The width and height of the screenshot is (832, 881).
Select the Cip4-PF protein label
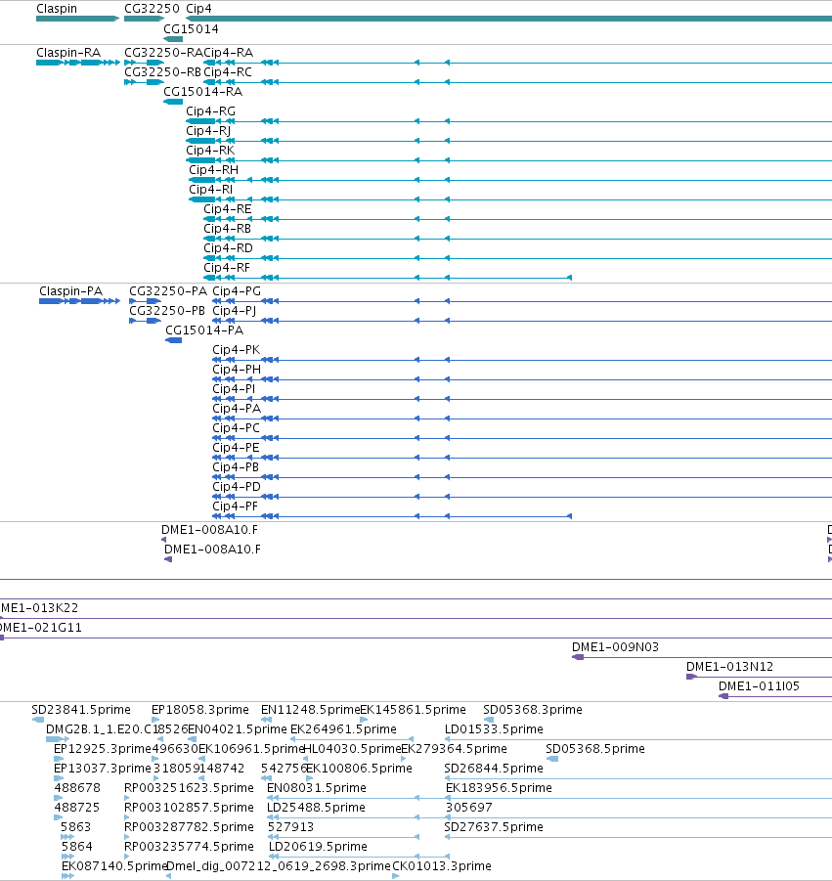235,507
